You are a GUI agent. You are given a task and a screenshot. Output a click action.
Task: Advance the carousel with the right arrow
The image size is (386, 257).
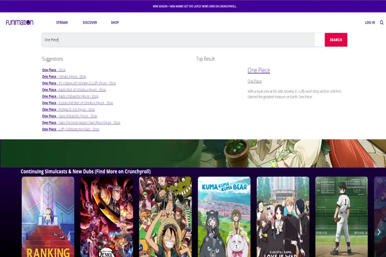[x=379, y=232]
